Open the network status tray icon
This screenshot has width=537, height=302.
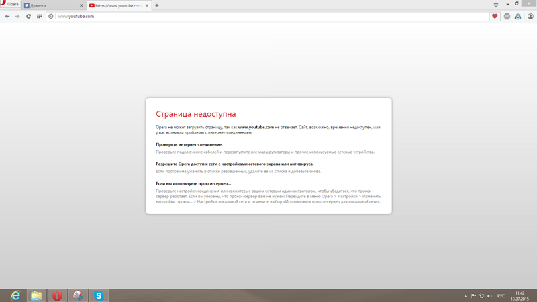(x=481, y=296)
